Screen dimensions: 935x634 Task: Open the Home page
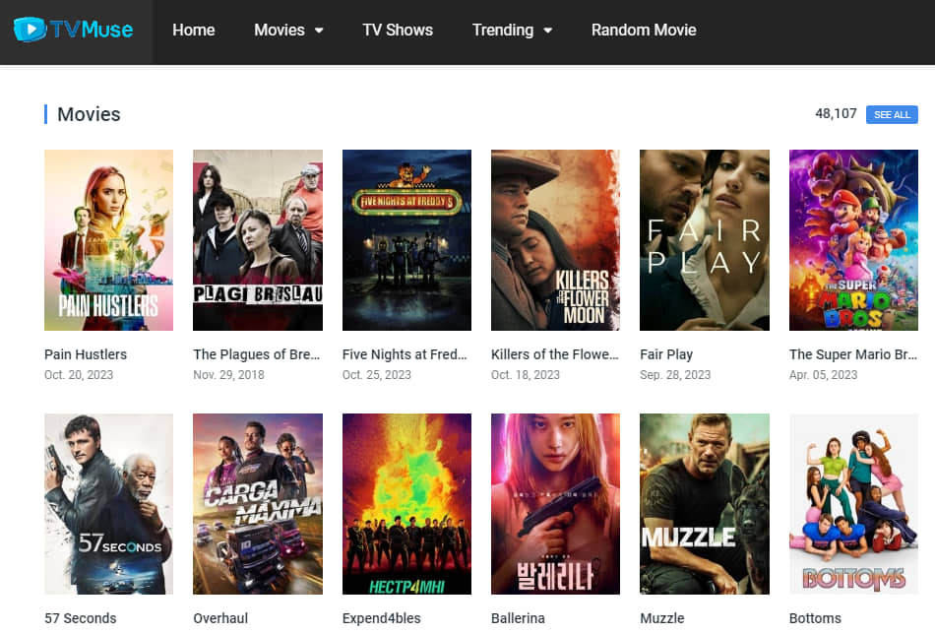(193, 30)
